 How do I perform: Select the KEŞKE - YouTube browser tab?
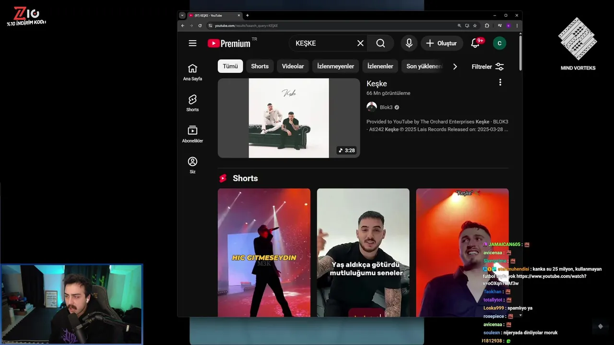(214, 15)
